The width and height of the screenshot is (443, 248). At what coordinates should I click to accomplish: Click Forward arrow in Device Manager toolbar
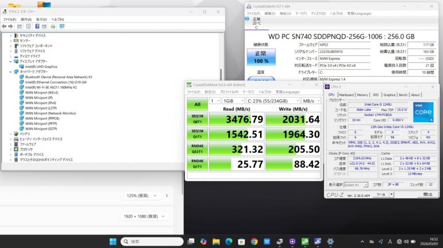(x=11, y=26)
